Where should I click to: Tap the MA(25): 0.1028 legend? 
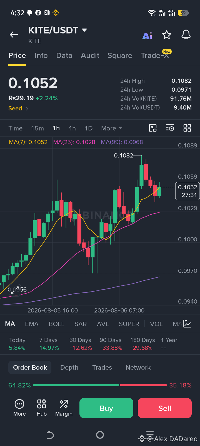74,142
